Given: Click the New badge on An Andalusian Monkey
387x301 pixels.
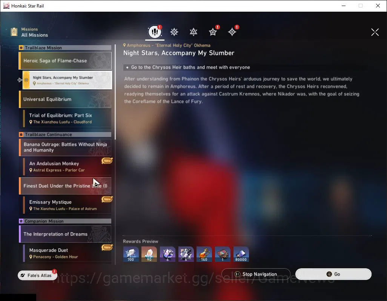Looking at the screenshot, I should pos(107,161).
